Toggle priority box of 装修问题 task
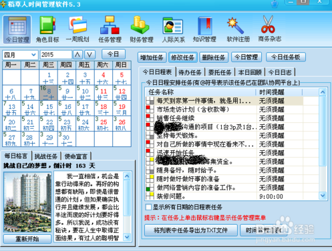 pos(150,196)
